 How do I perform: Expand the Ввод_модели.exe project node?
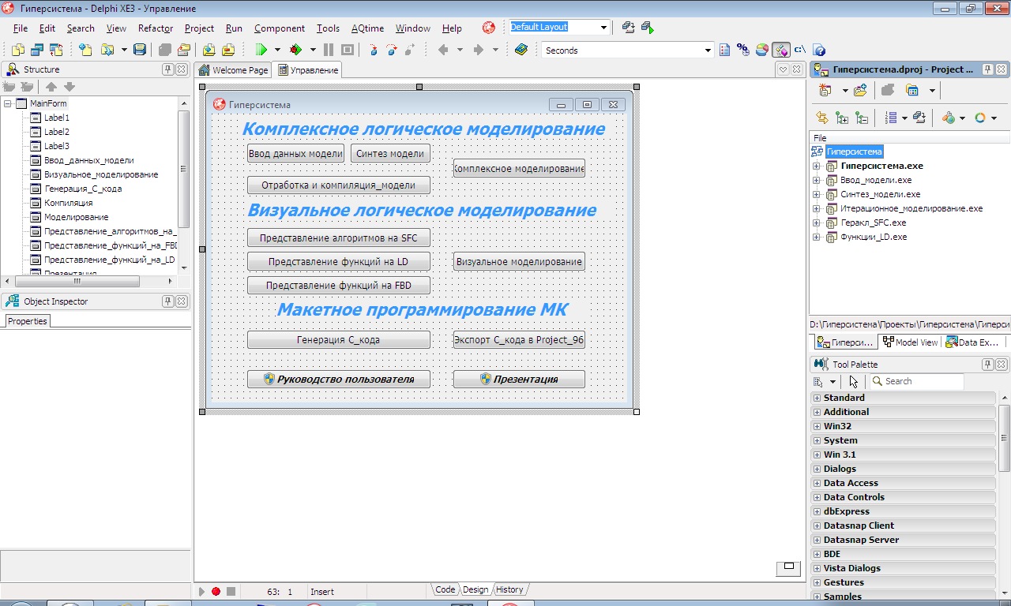817,181
